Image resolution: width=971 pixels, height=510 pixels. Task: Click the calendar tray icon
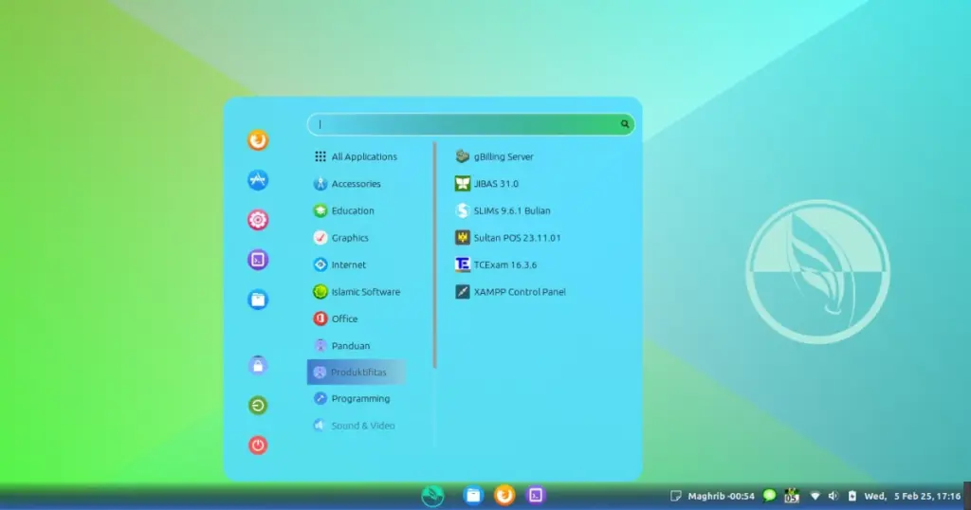point(792,496)
